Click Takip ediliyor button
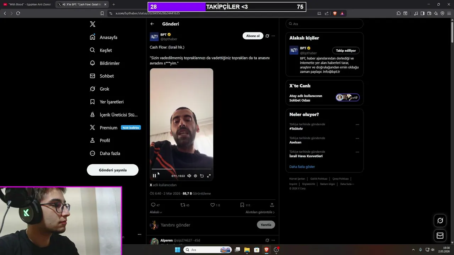The image size is (454, 255). tap(346, 51)
